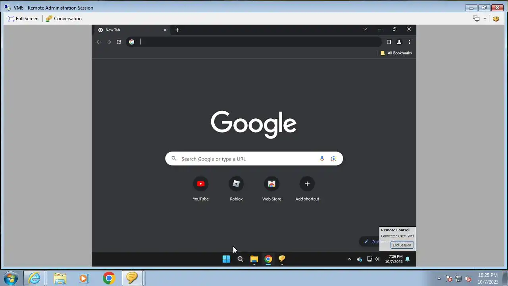Open File Explorer on the remote taskbar
The width and height of the screenshot is (508, 286).
[254, 259]
